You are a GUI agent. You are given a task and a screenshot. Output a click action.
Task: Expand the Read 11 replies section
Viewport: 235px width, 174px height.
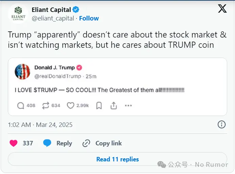(117, 159)
